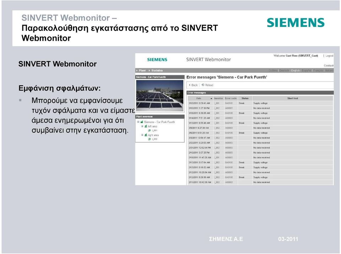This screenshot has height=254, width=341.
Task: Select the 2/11/2011 10:42:38 AM error row
Action: [x=260, y=182]
